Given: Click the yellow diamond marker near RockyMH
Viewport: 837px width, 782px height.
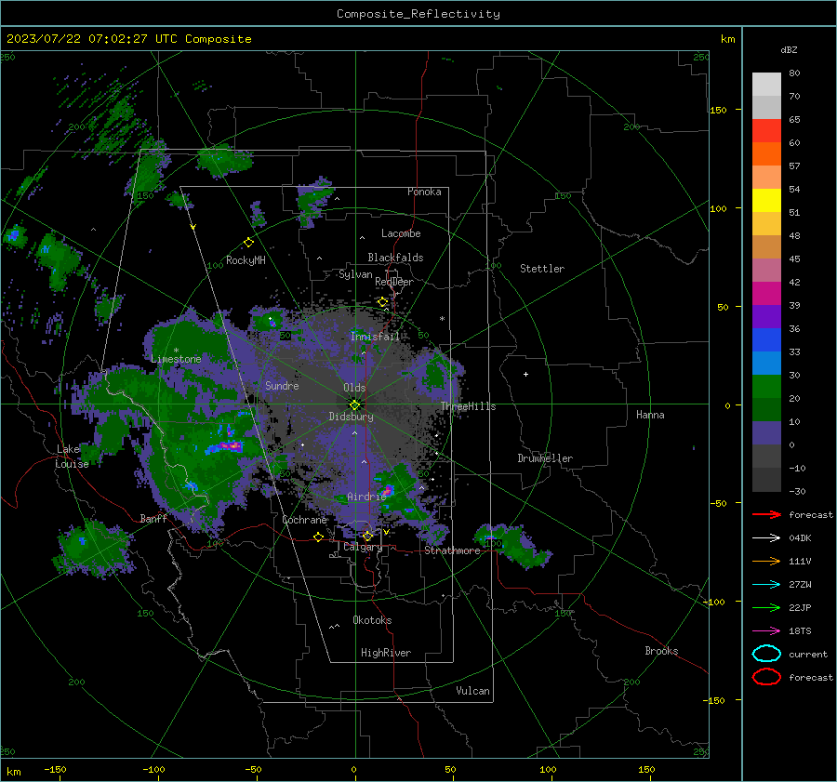Looking at the screenshot, I should (248, 243).
